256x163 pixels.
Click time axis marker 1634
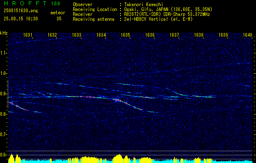pos(101,35)
